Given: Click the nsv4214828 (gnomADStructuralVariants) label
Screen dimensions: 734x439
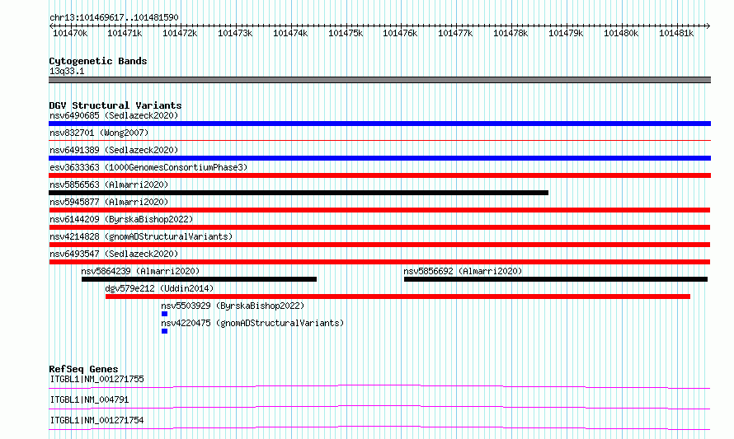Looking at the screenshot, I should (x=141, y=236).
